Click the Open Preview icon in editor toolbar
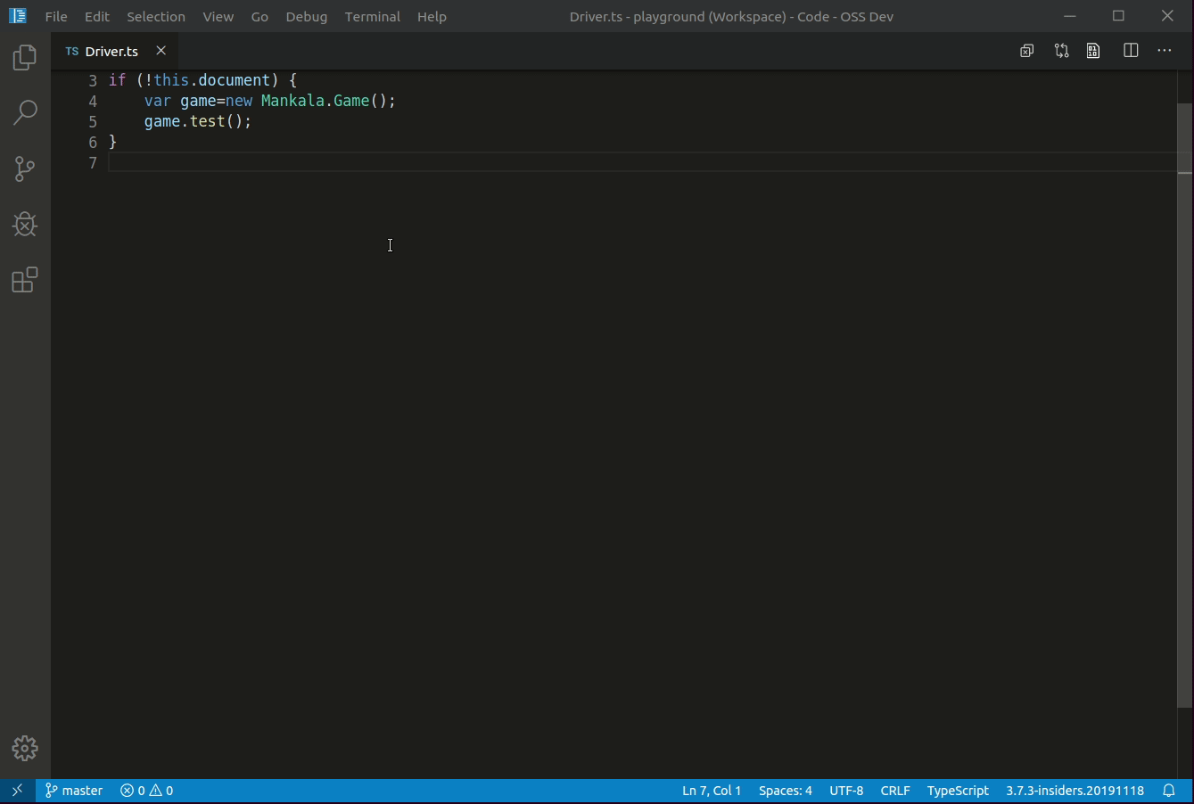 coord(1093,51)
